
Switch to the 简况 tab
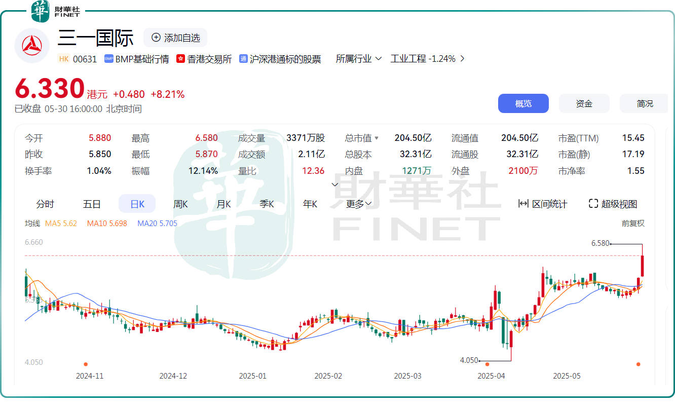point(645,103)
